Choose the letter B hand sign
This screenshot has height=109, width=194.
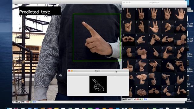(129, 40)
